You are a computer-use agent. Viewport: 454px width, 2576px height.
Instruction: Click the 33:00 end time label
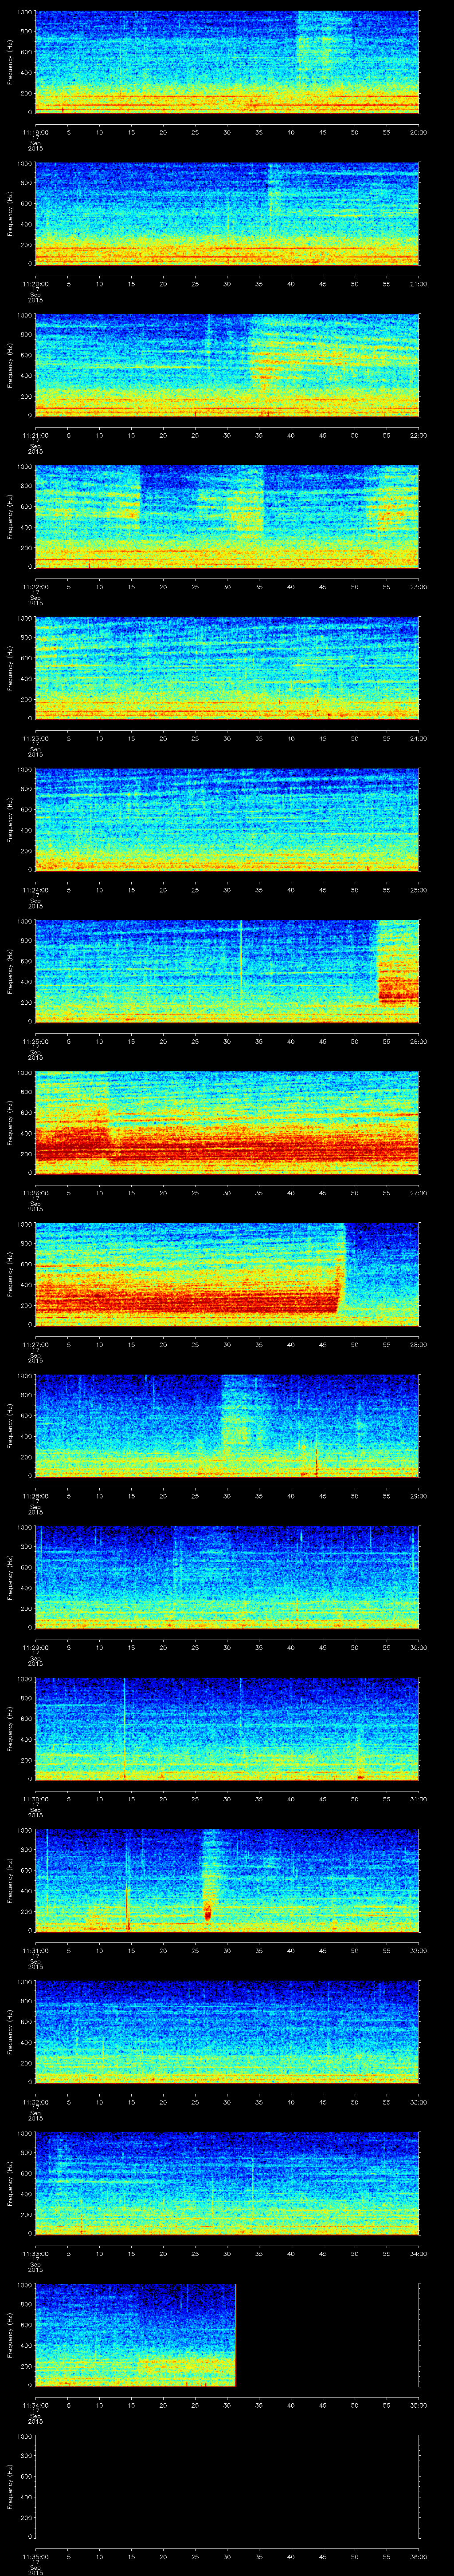coord(418,2102)
